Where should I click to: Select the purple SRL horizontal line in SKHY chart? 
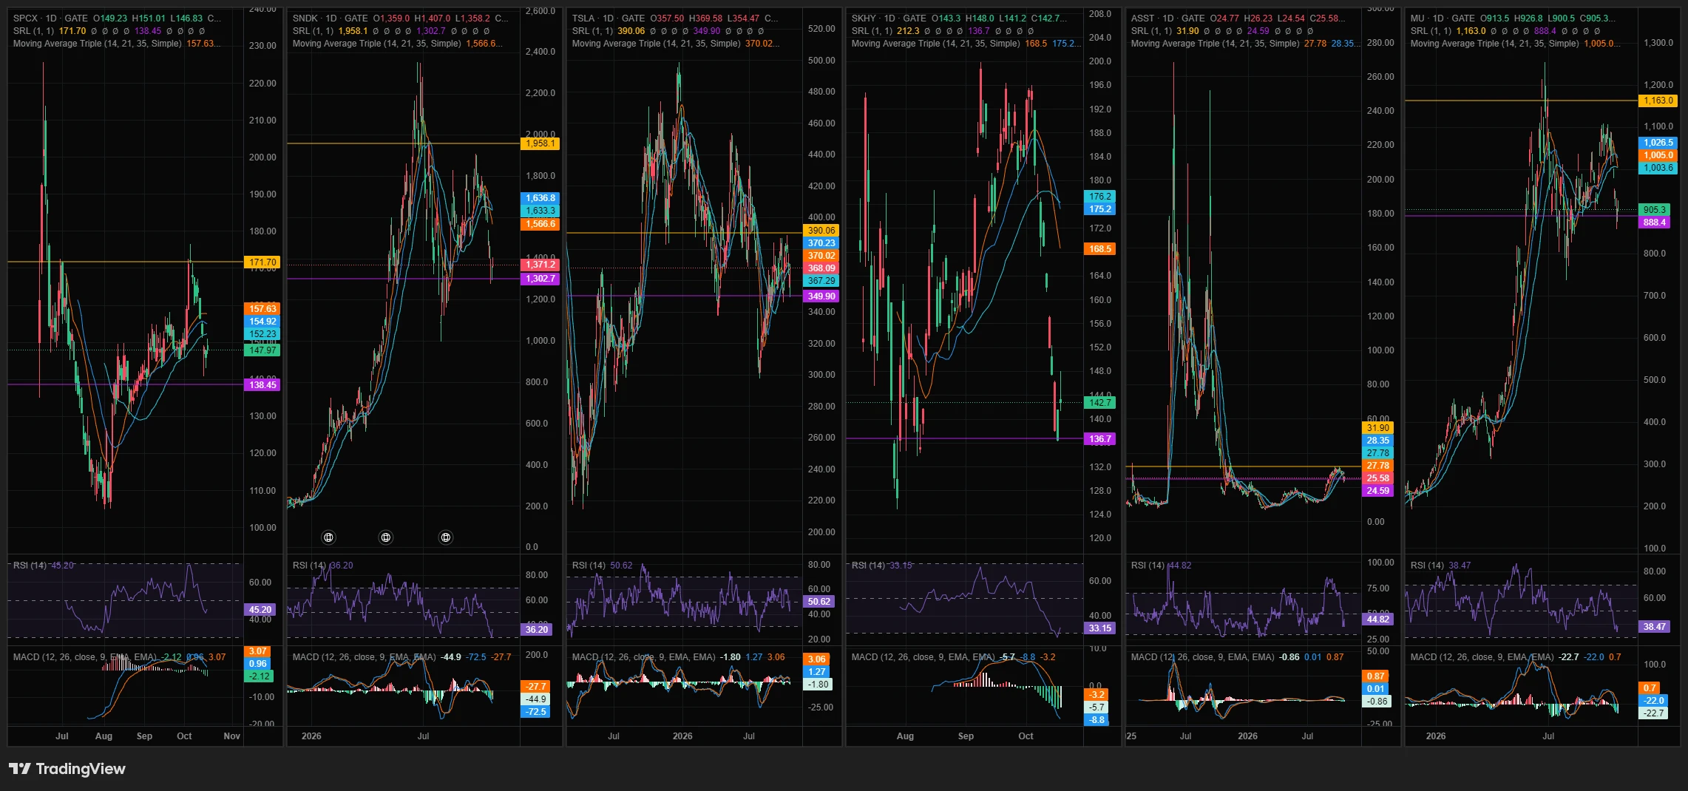964,439
